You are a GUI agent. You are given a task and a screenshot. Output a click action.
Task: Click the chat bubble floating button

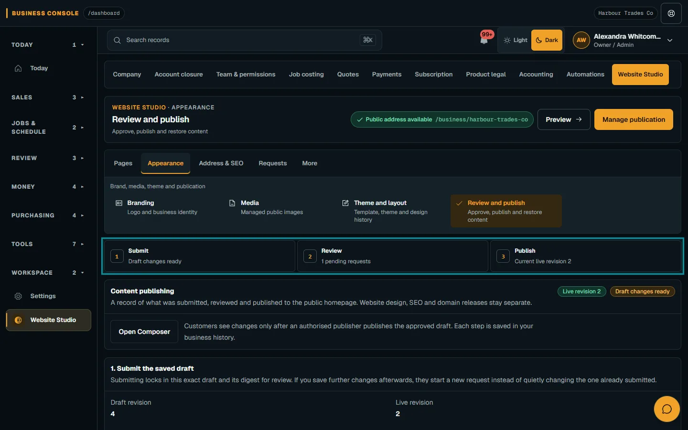[x=666, y=409]
